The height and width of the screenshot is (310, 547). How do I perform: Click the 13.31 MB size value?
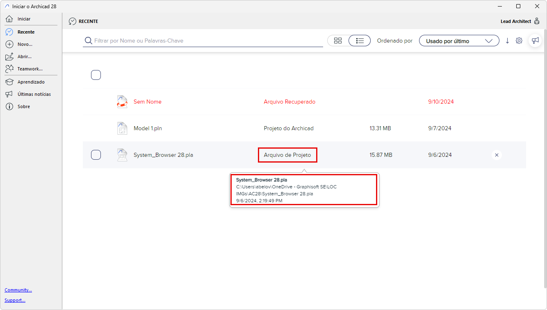click(x=380, y=128)
